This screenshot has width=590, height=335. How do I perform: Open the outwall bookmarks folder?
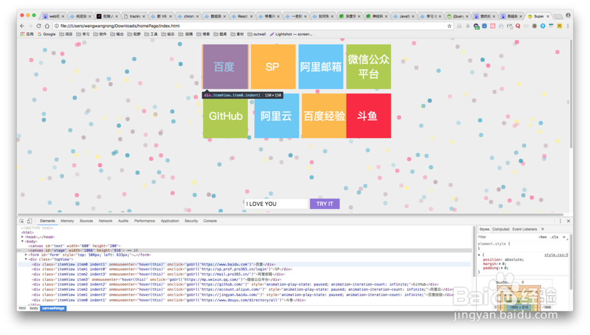257,34
